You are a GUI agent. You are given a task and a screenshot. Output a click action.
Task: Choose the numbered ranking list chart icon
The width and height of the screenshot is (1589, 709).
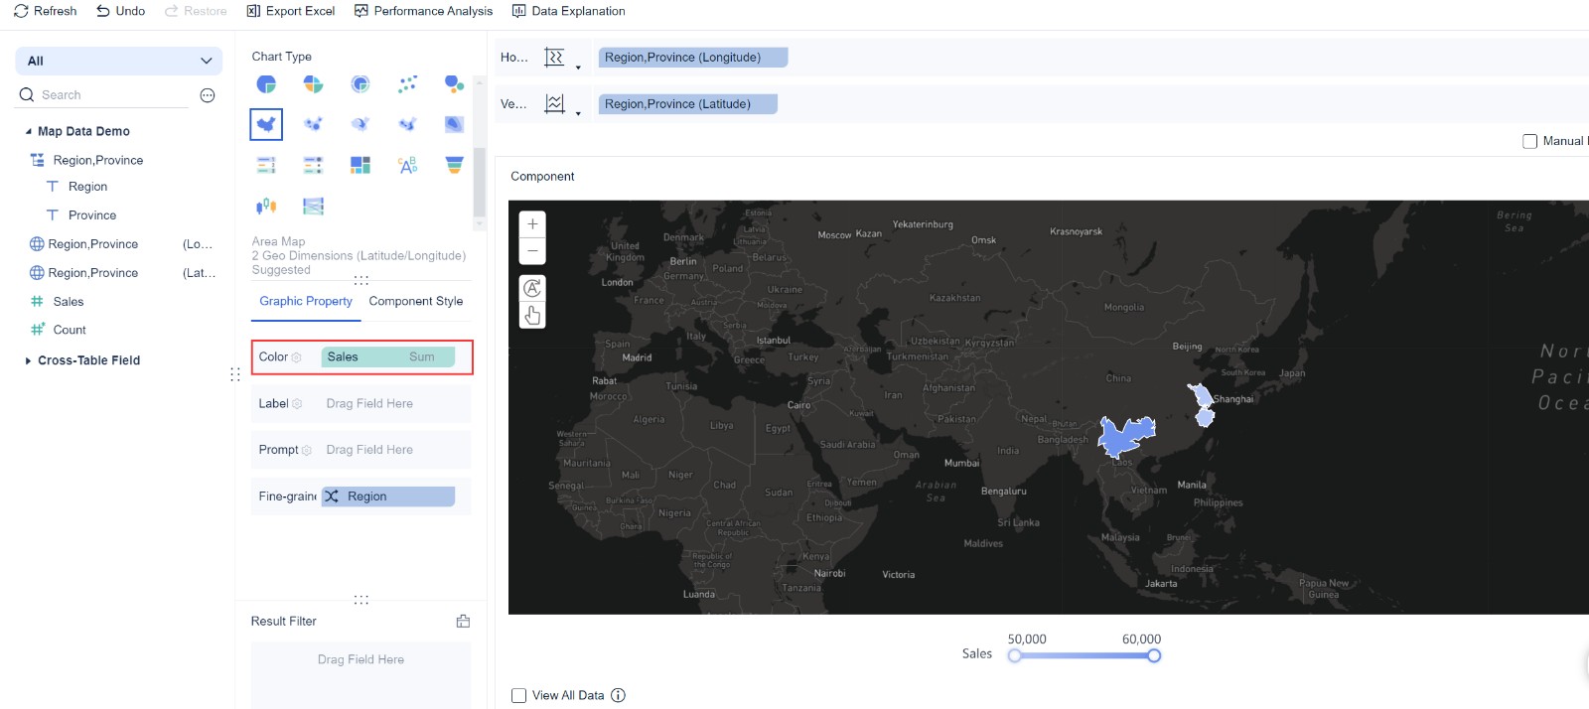pyautogui.click(x=266, y=165)
